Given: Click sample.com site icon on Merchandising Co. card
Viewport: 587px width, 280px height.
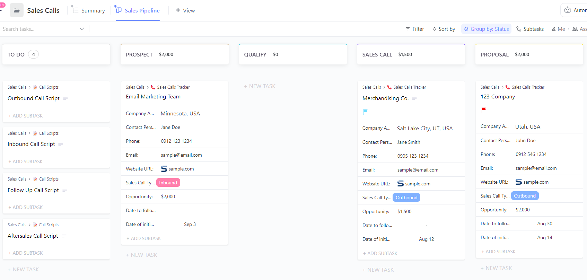Looking at the screenshot, I should point(401,184).
